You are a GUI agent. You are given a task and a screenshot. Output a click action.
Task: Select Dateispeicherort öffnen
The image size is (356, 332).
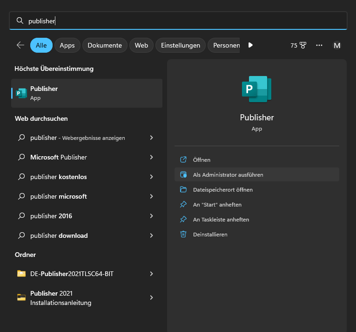tap(223, 190)
